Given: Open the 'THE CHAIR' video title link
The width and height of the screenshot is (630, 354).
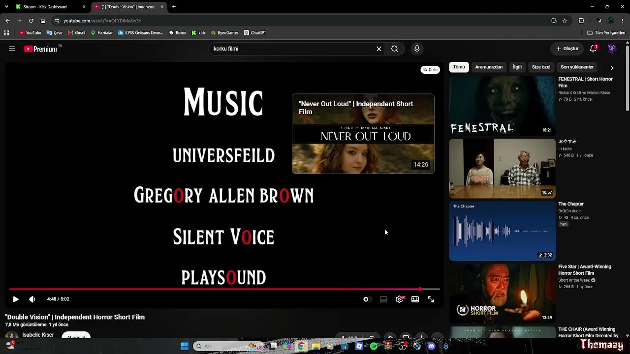Looking at the screenshot, I should point(587,332).
